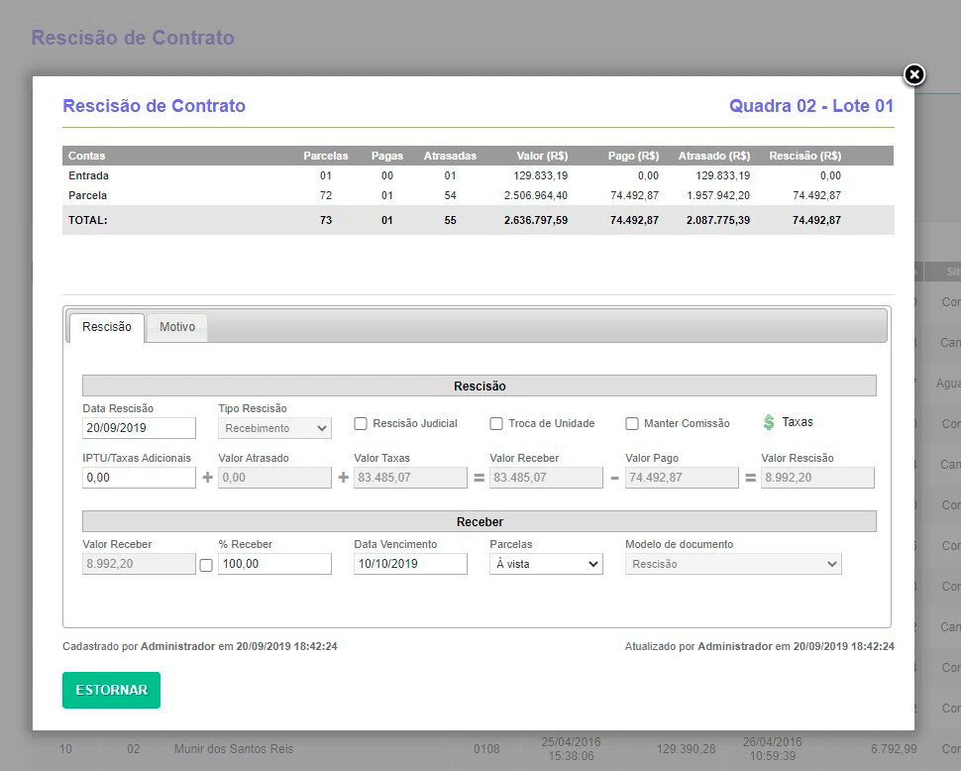The image size is (961, 771).
Task: Close the Rescisão de Contrato dialog
Action: (912, 75)
